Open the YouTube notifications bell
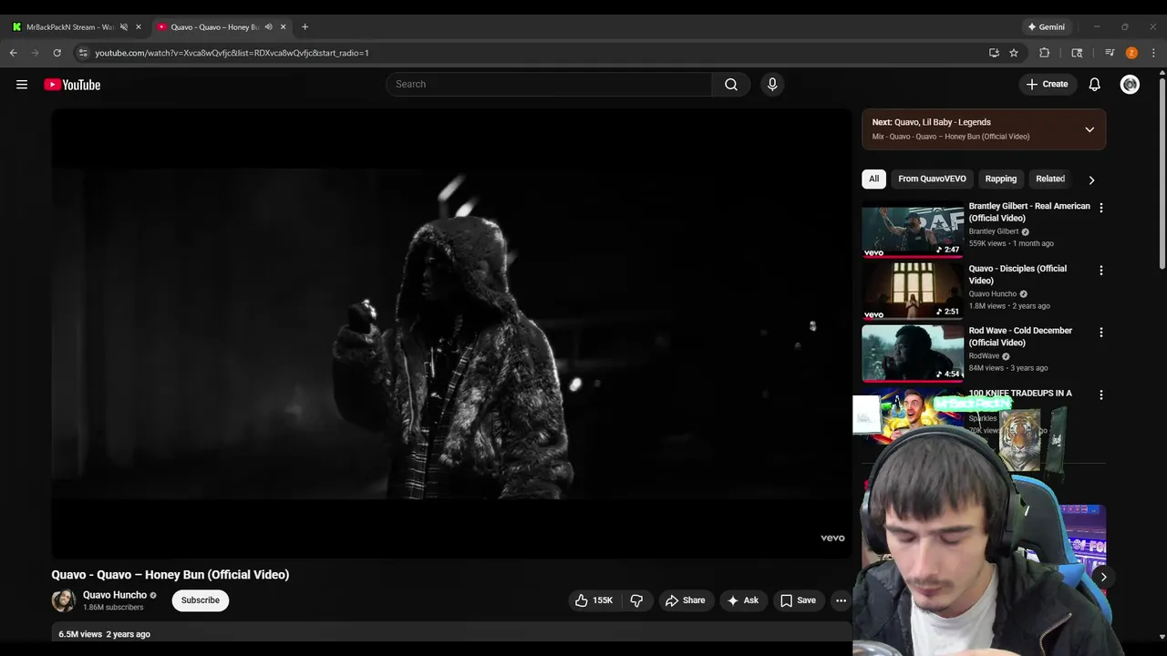Screen dimensions: 1167x656 (x=1094, y=84)
